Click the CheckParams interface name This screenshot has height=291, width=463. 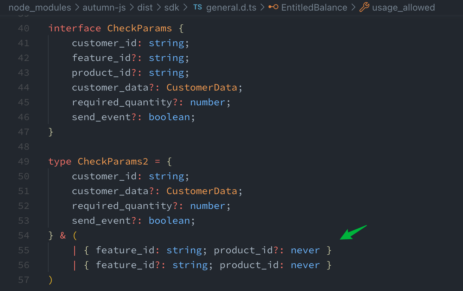[140, 28]
